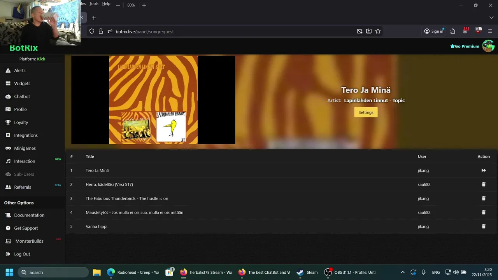Open the Help menu
The height and width of the screenshot is (280, 498).
point(106,3)
